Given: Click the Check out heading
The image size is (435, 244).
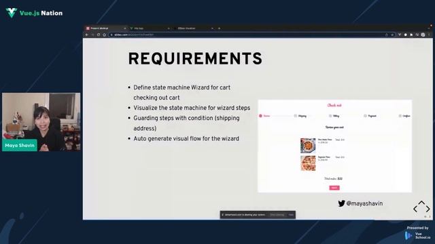Looking at the screenshot, I should tap(334, 105).
